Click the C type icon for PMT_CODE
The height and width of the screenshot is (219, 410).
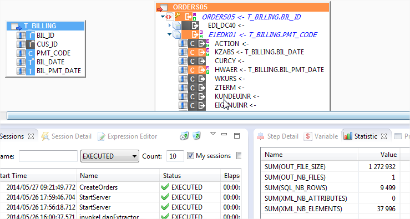tap(31, 53)
